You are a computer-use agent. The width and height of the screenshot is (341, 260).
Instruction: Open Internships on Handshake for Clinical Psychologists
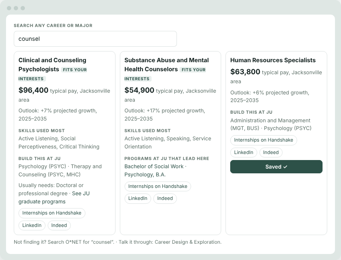52,213
